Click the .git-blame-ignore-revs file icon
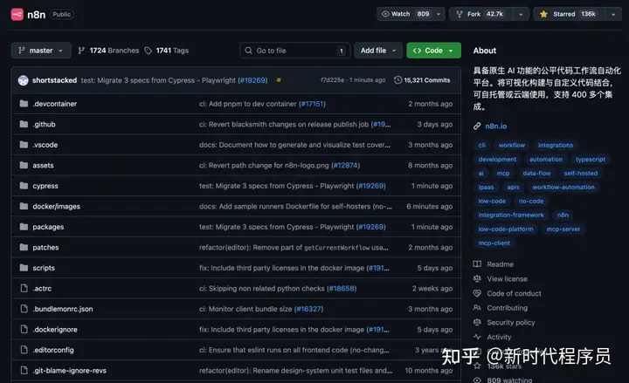This screenshot has width=629, height=383. point(24,371)
